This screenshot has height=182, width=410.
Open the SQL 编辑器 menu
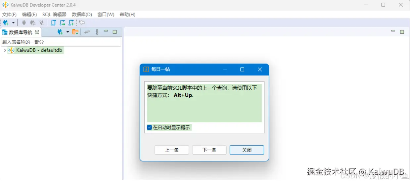click(x=54, y=15)
